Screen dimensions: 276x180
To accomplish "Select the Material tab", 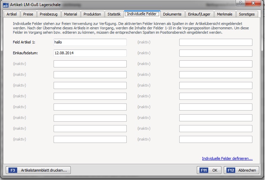I will (70, 14).
